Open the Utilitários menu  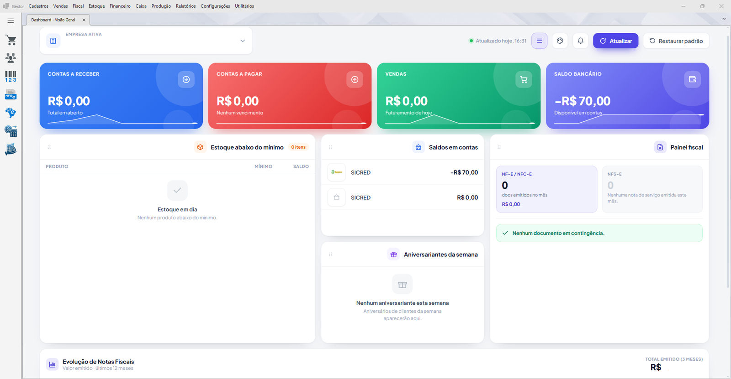(x=244, y=6)
